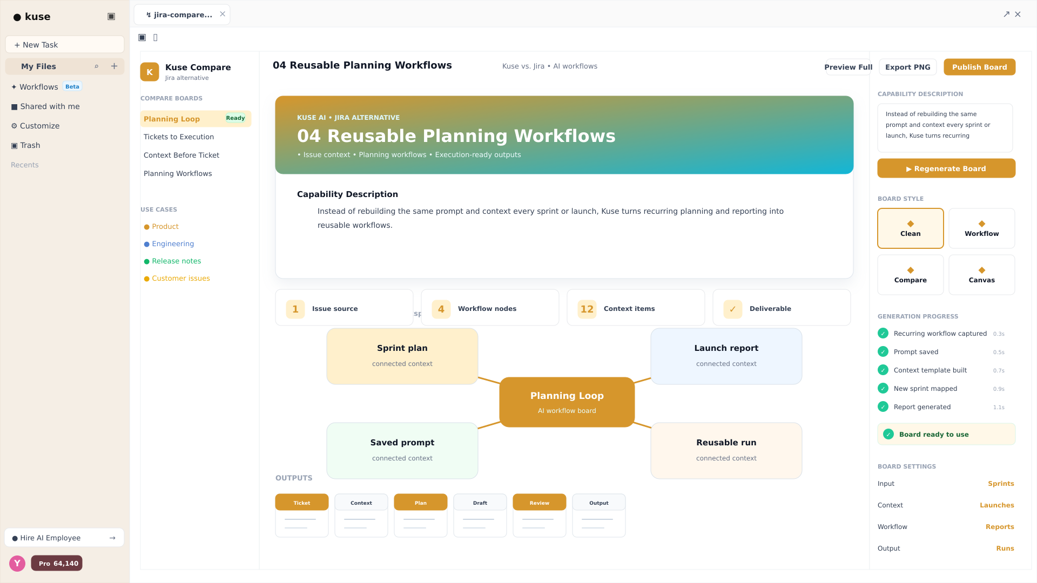The image size is (1037, 583).
Task: Switch to the jira-compare tab
Action: (x=181, y=15)
